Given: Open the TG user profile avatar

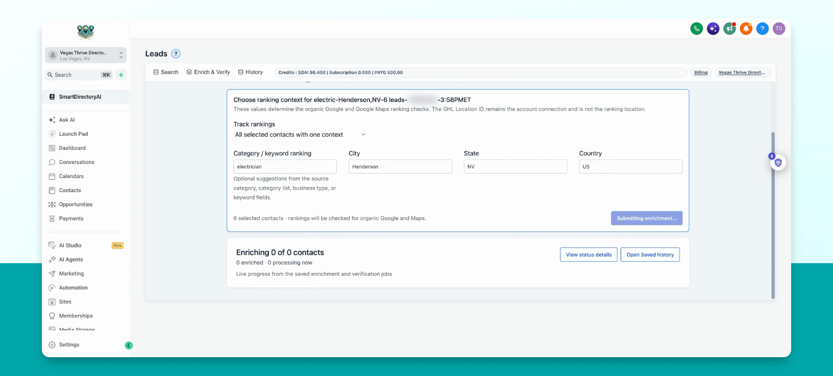Looking at the screenshot, I should click(x=779, y=29).
